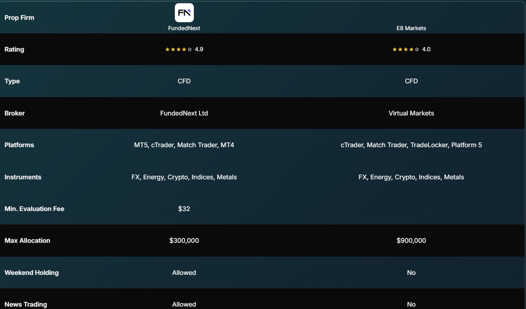Click the Prop Firm header label
Viewport: 526px width, 309px height.
[x=19, y=18]
